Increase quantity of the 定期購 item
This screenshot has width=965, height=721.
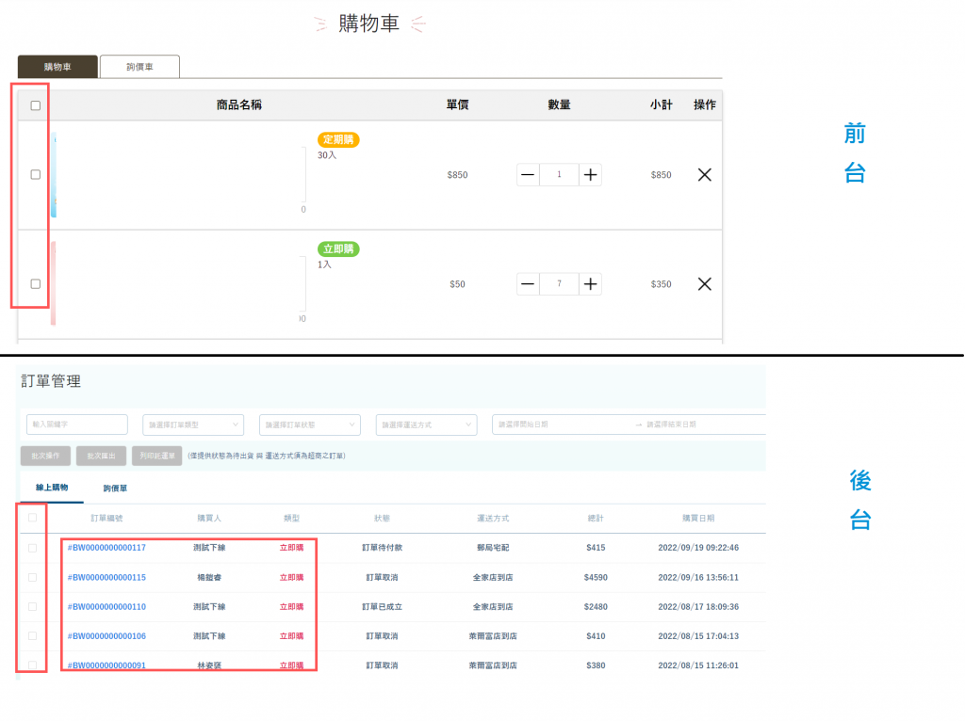(590, 174)
